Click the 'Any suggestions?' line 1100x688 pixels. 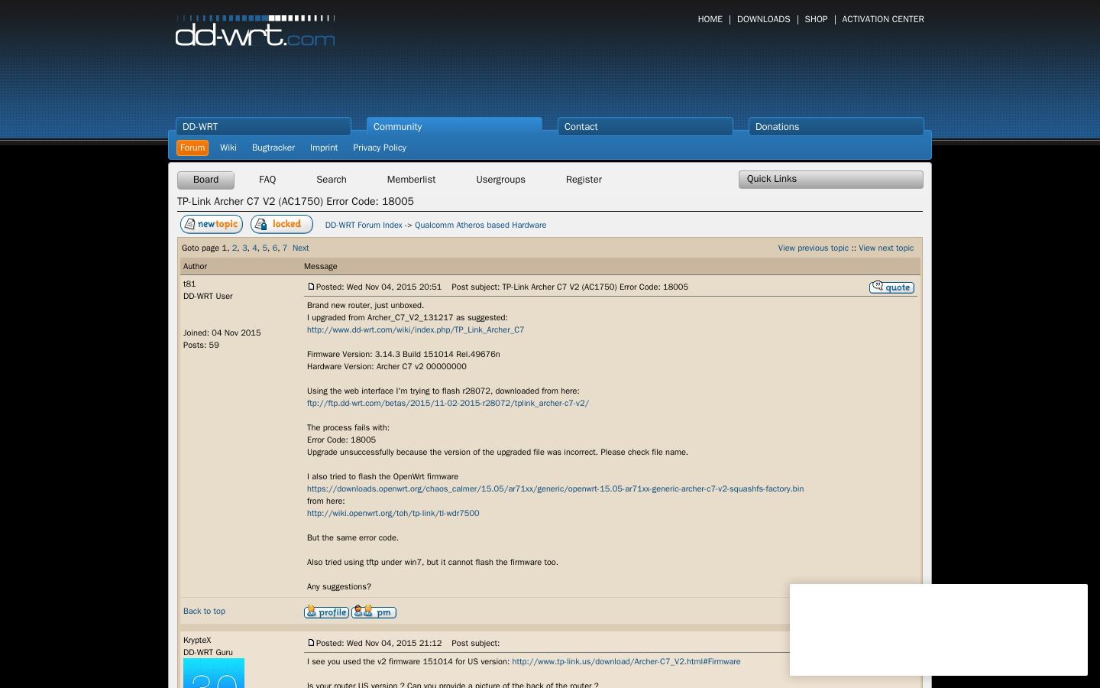[339, 586]
